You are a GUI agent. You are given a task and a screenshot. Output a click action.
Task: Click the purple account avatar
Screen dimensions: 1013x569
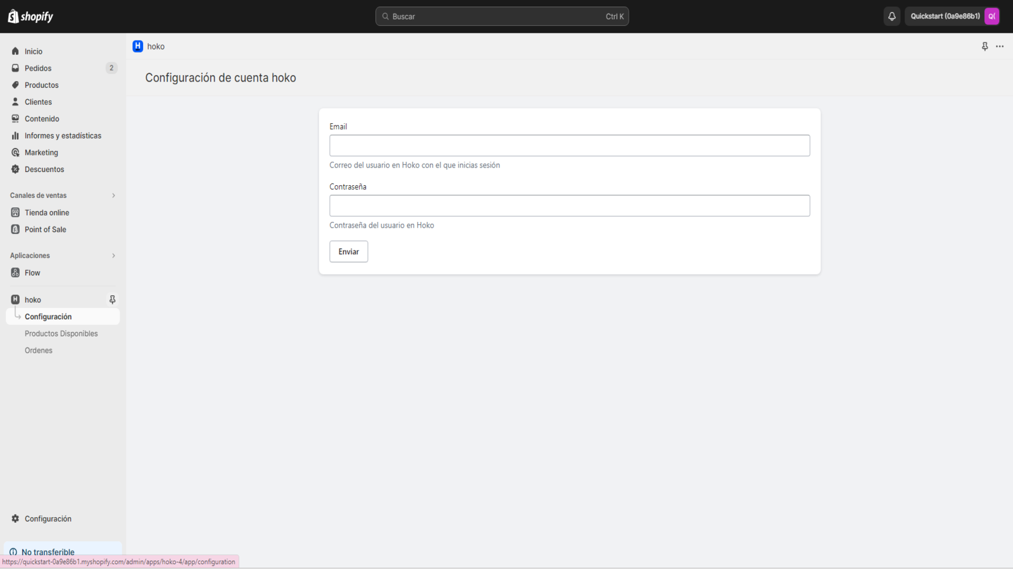coord(991,16)
